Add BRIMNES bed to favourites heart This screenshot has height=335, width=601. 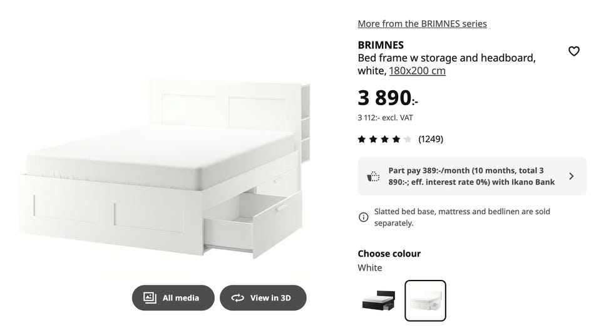point(574,51)
